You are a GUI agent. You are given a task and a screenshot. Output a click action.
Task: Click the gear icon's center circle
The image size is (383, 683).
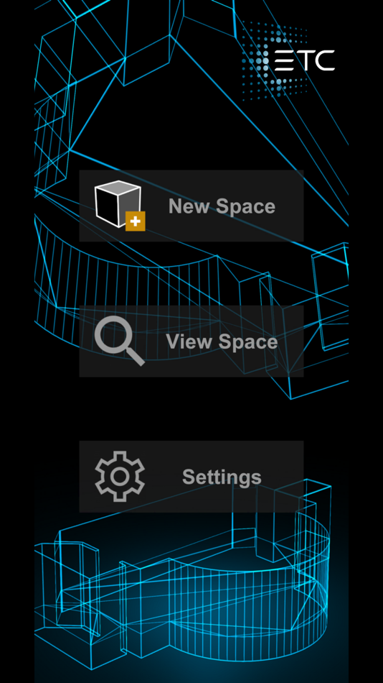pyautogui.click(x=120, y=477)
